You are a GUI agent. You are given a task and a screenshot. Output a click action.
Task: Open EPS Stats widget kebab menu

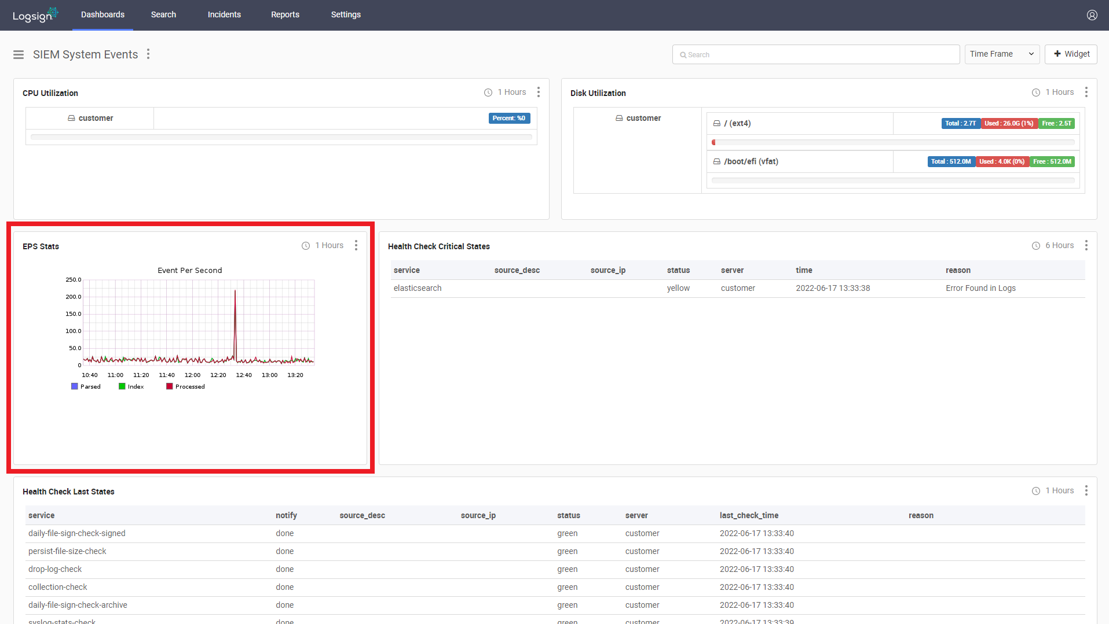point(356,245)
